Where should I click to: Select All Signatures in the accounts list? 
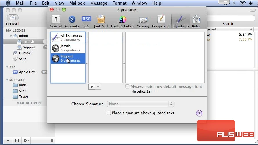[x=68, y=37]
